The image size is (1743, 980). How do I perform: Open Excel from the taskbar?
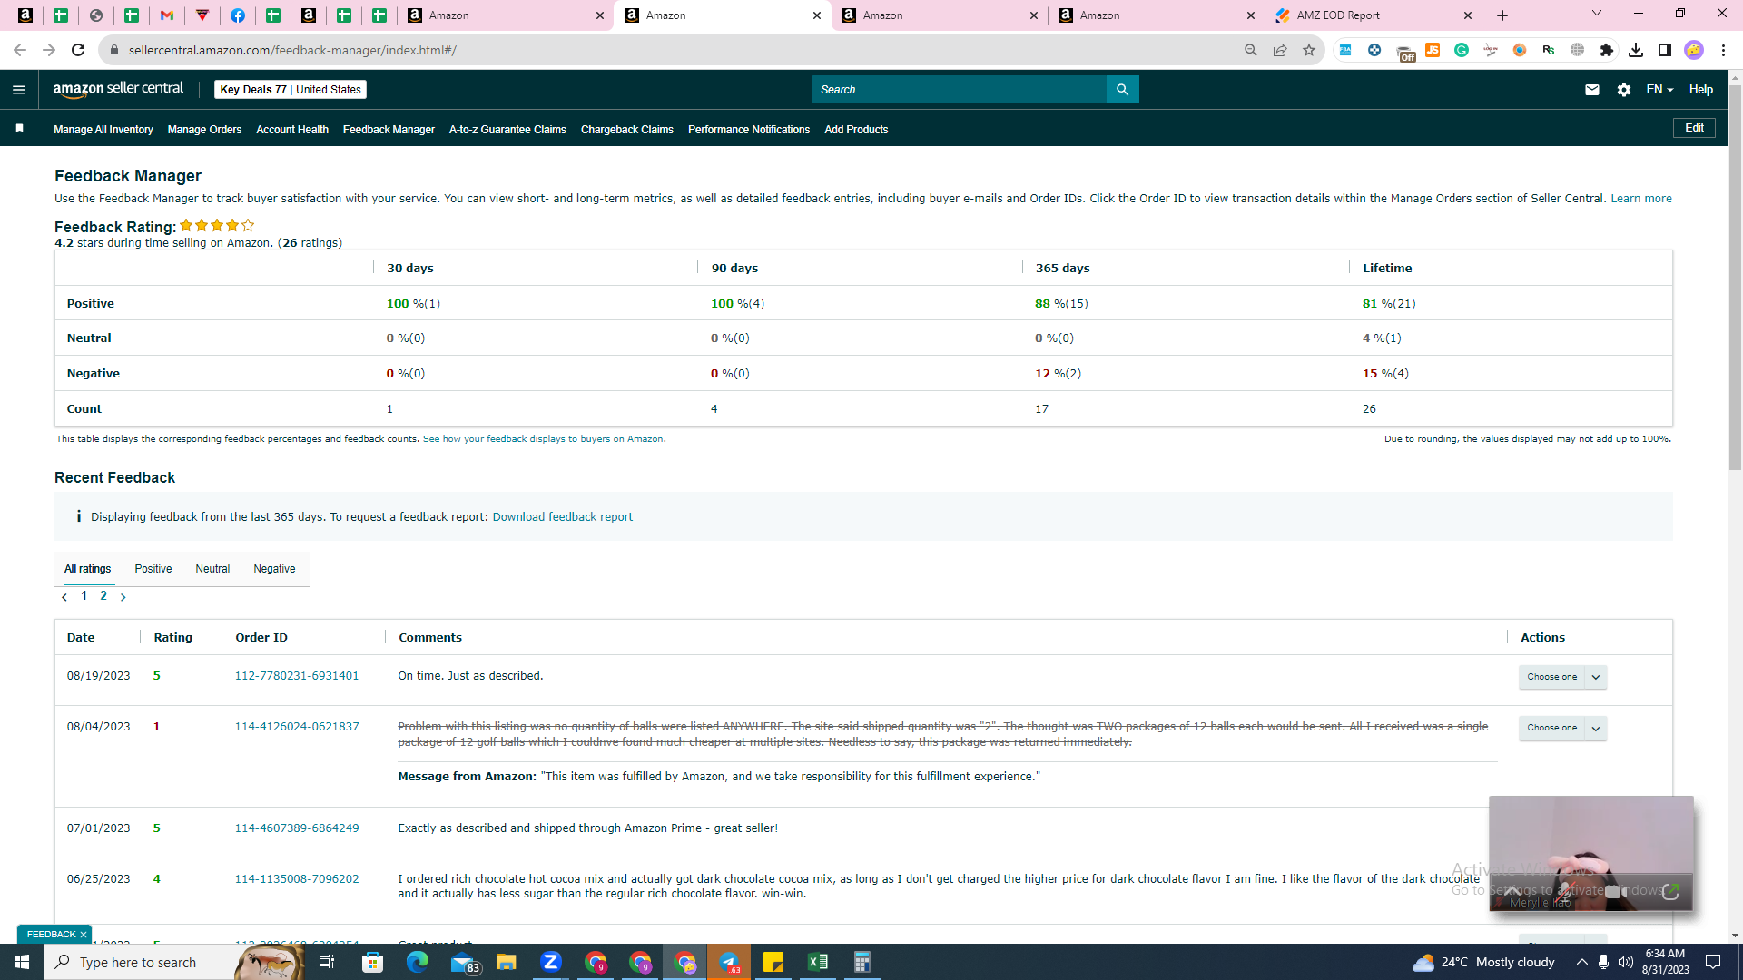pos(818,962)
